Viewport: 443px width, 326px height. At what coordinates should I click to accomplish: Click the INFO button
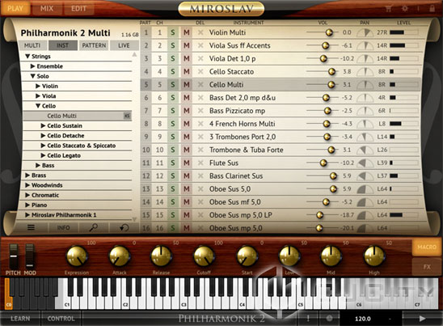coord(63,227)
